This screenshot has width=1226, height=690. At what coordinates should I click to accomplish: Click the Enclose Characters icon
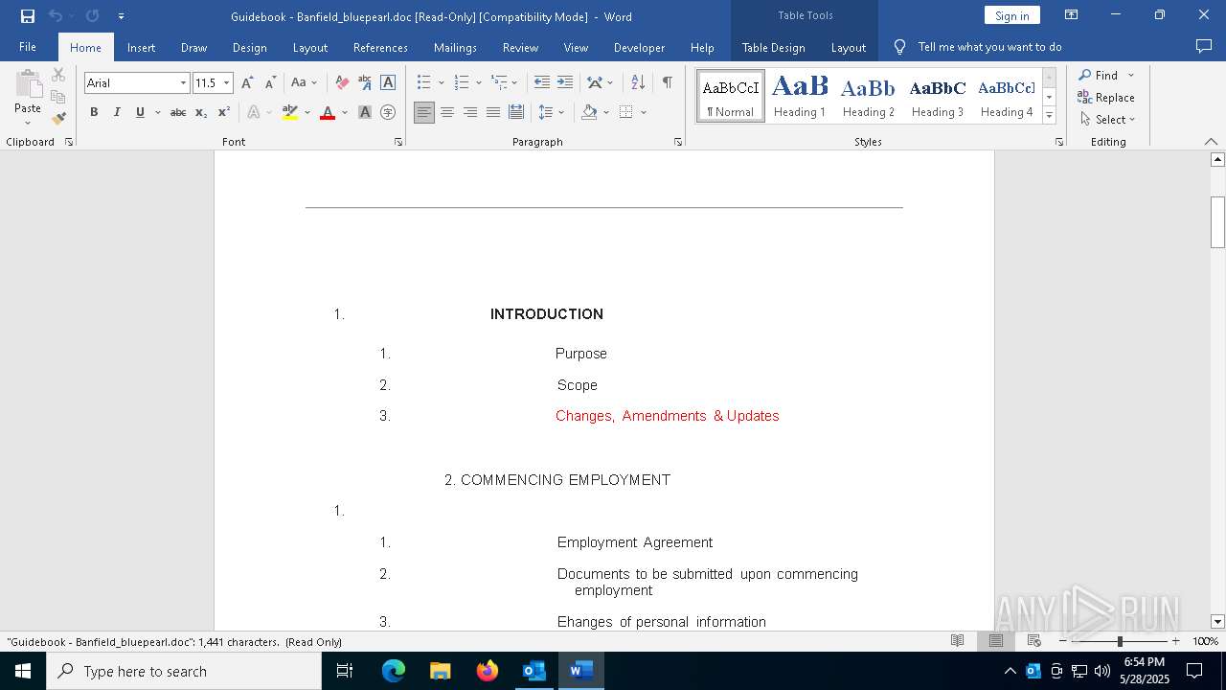[x=388, y=112]
